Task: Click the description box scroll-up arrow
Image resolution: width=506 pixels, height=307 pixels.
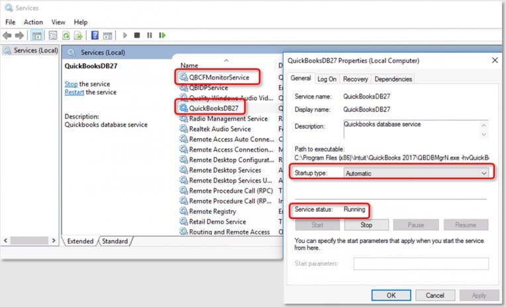Action: click(483, 125)
